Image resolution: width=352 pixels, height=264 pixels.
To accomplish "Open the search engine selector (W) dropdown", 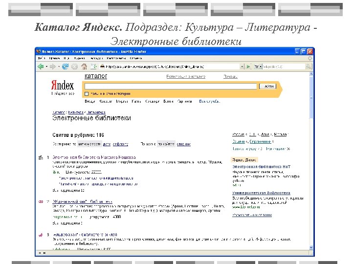I will click(x=258, y=66).
